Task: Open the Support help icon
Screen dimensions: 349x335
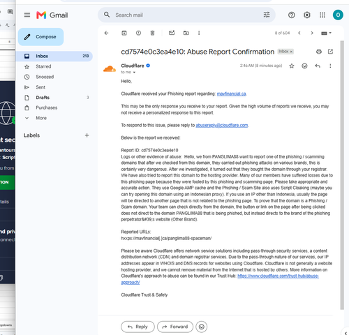Action: (292, 15)
